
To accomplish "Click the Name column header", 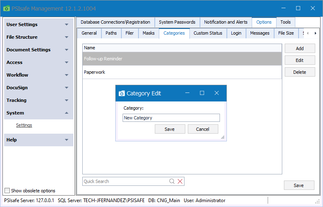I will point(182,48).
